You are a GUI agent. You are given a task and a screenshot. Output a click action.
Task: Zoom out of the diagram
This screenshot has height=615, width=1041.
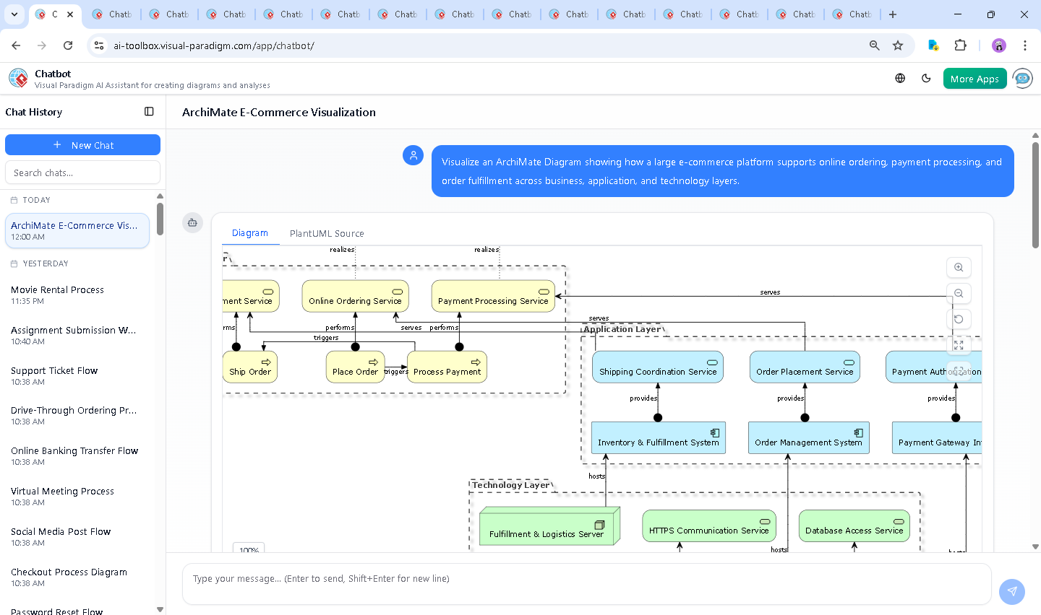pos(959,294)
